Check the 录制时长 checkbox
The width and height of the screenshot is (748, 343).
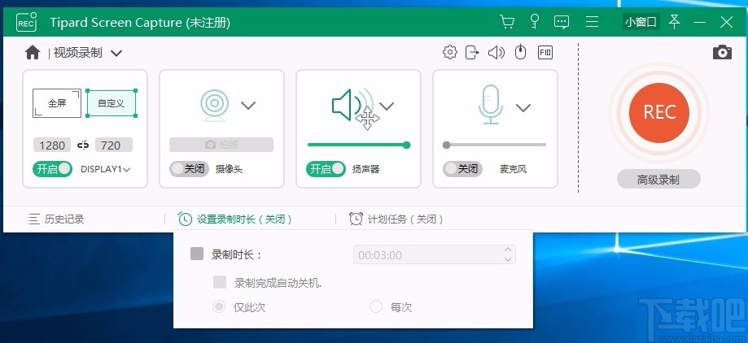197,254
